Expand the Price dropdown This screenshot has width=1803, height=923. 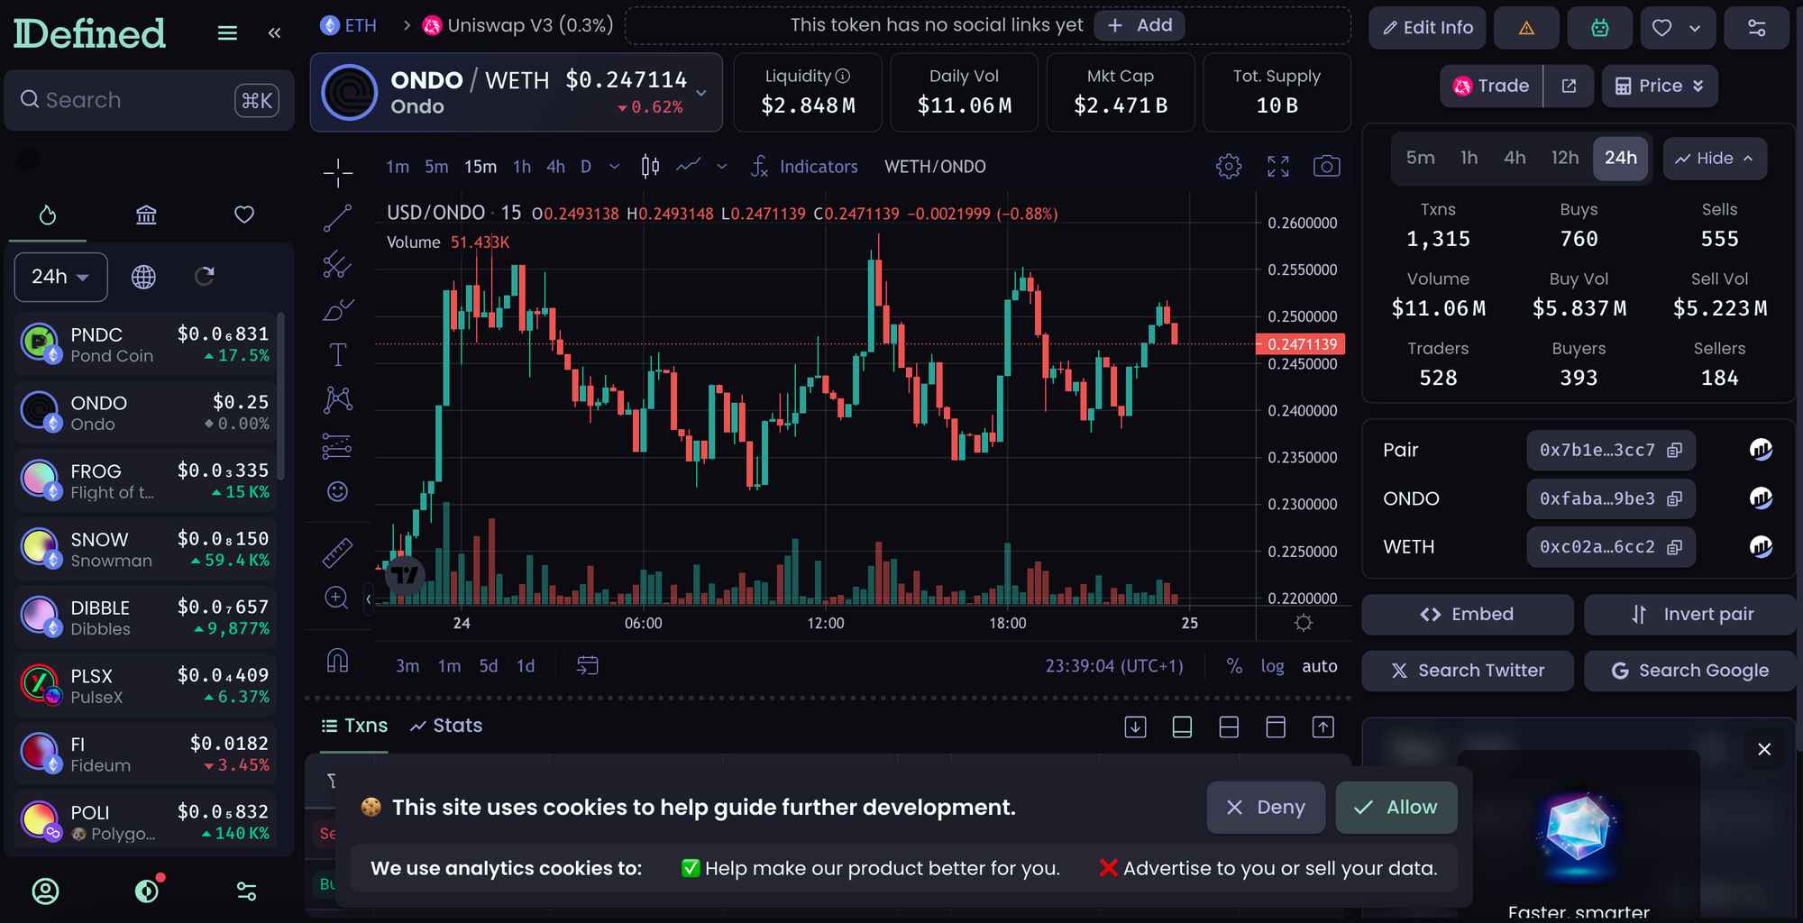1660,86
